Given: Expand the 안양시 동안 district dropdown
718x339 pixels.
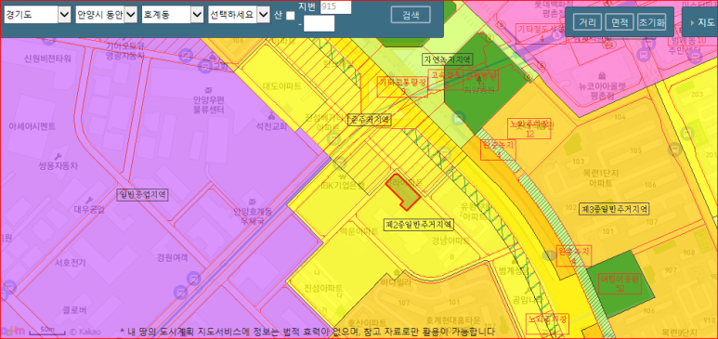Looking at the screenshot, I should coord(106,15).
